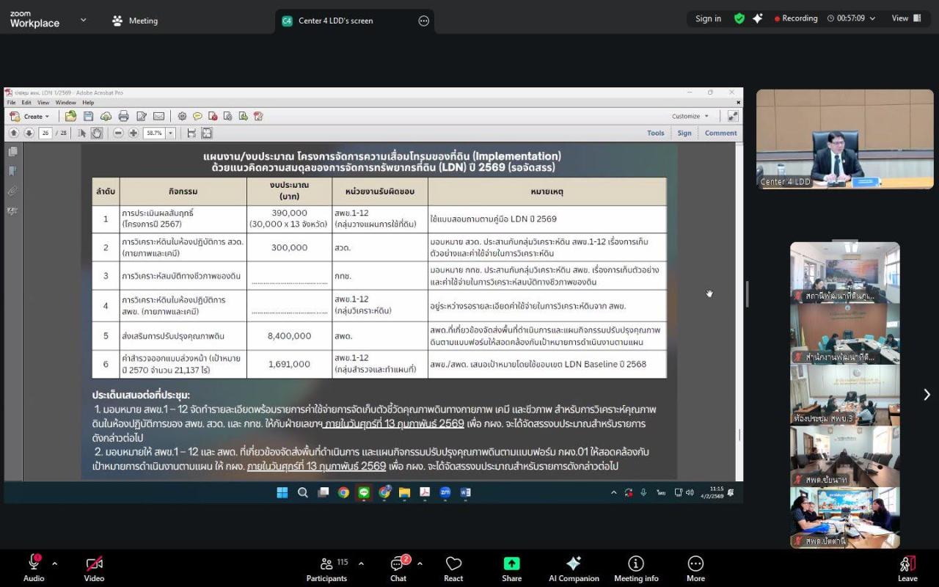Click the sticky note comment bubble icon
This screenshot has height=587, width=939.
pos(197,116)
